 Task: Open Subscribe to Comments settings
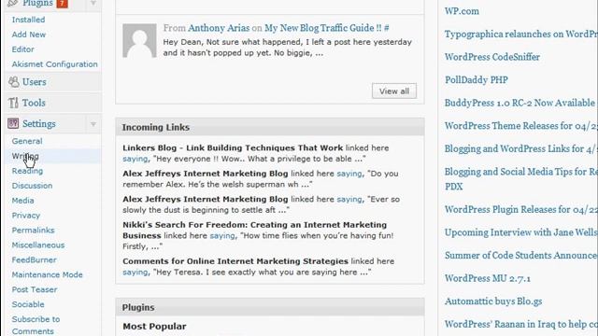[x=36, y=325]
